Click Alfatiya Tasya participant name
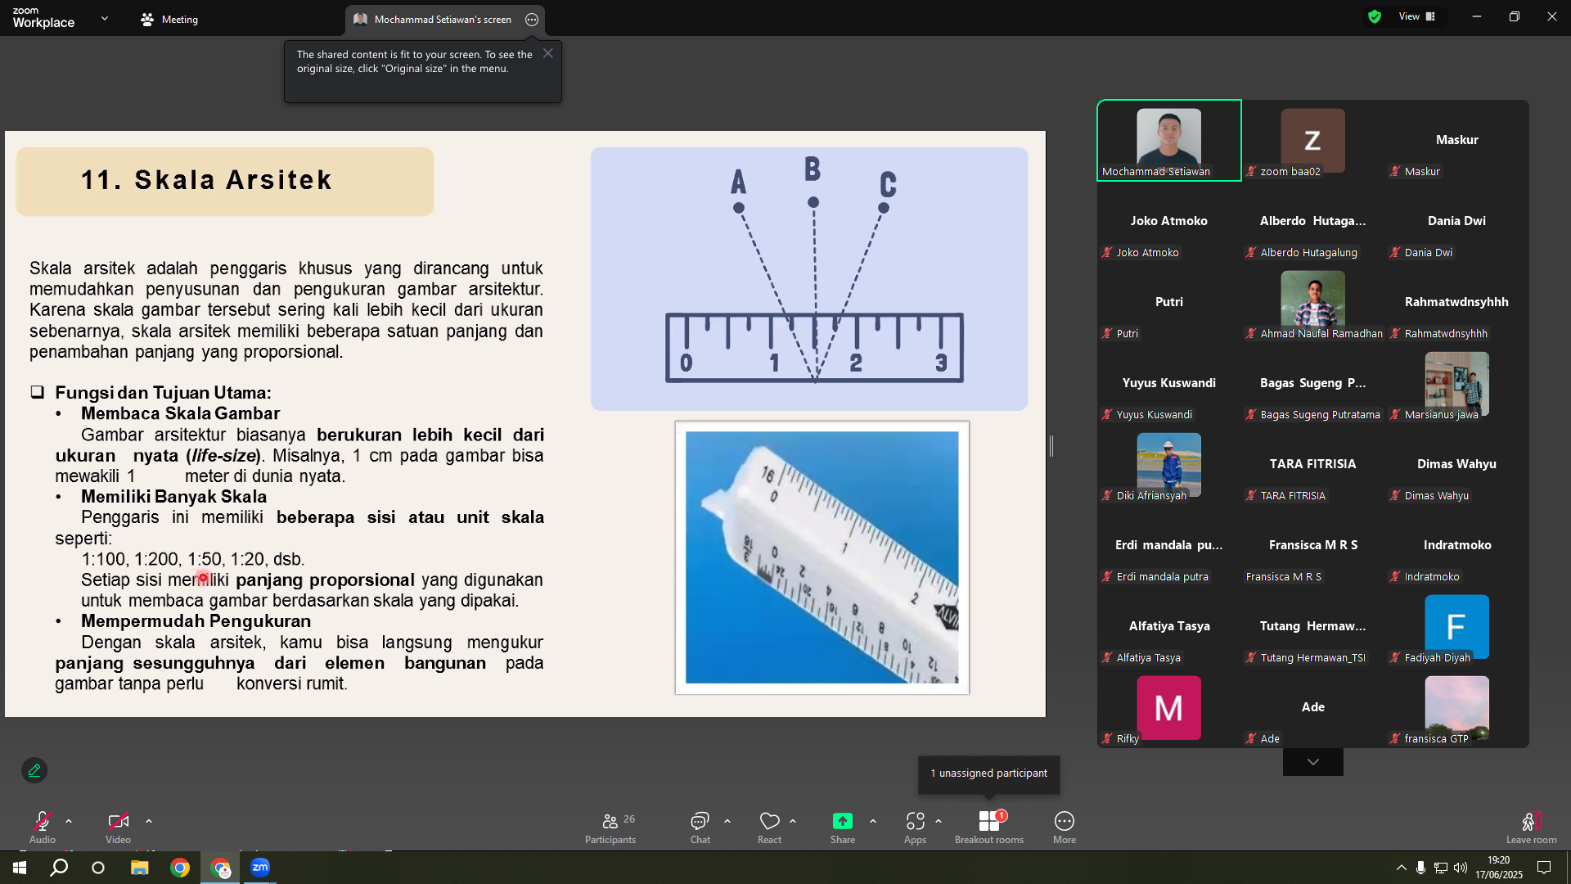The height and width of the screenshot is (884, 1571). point(1169,626)
